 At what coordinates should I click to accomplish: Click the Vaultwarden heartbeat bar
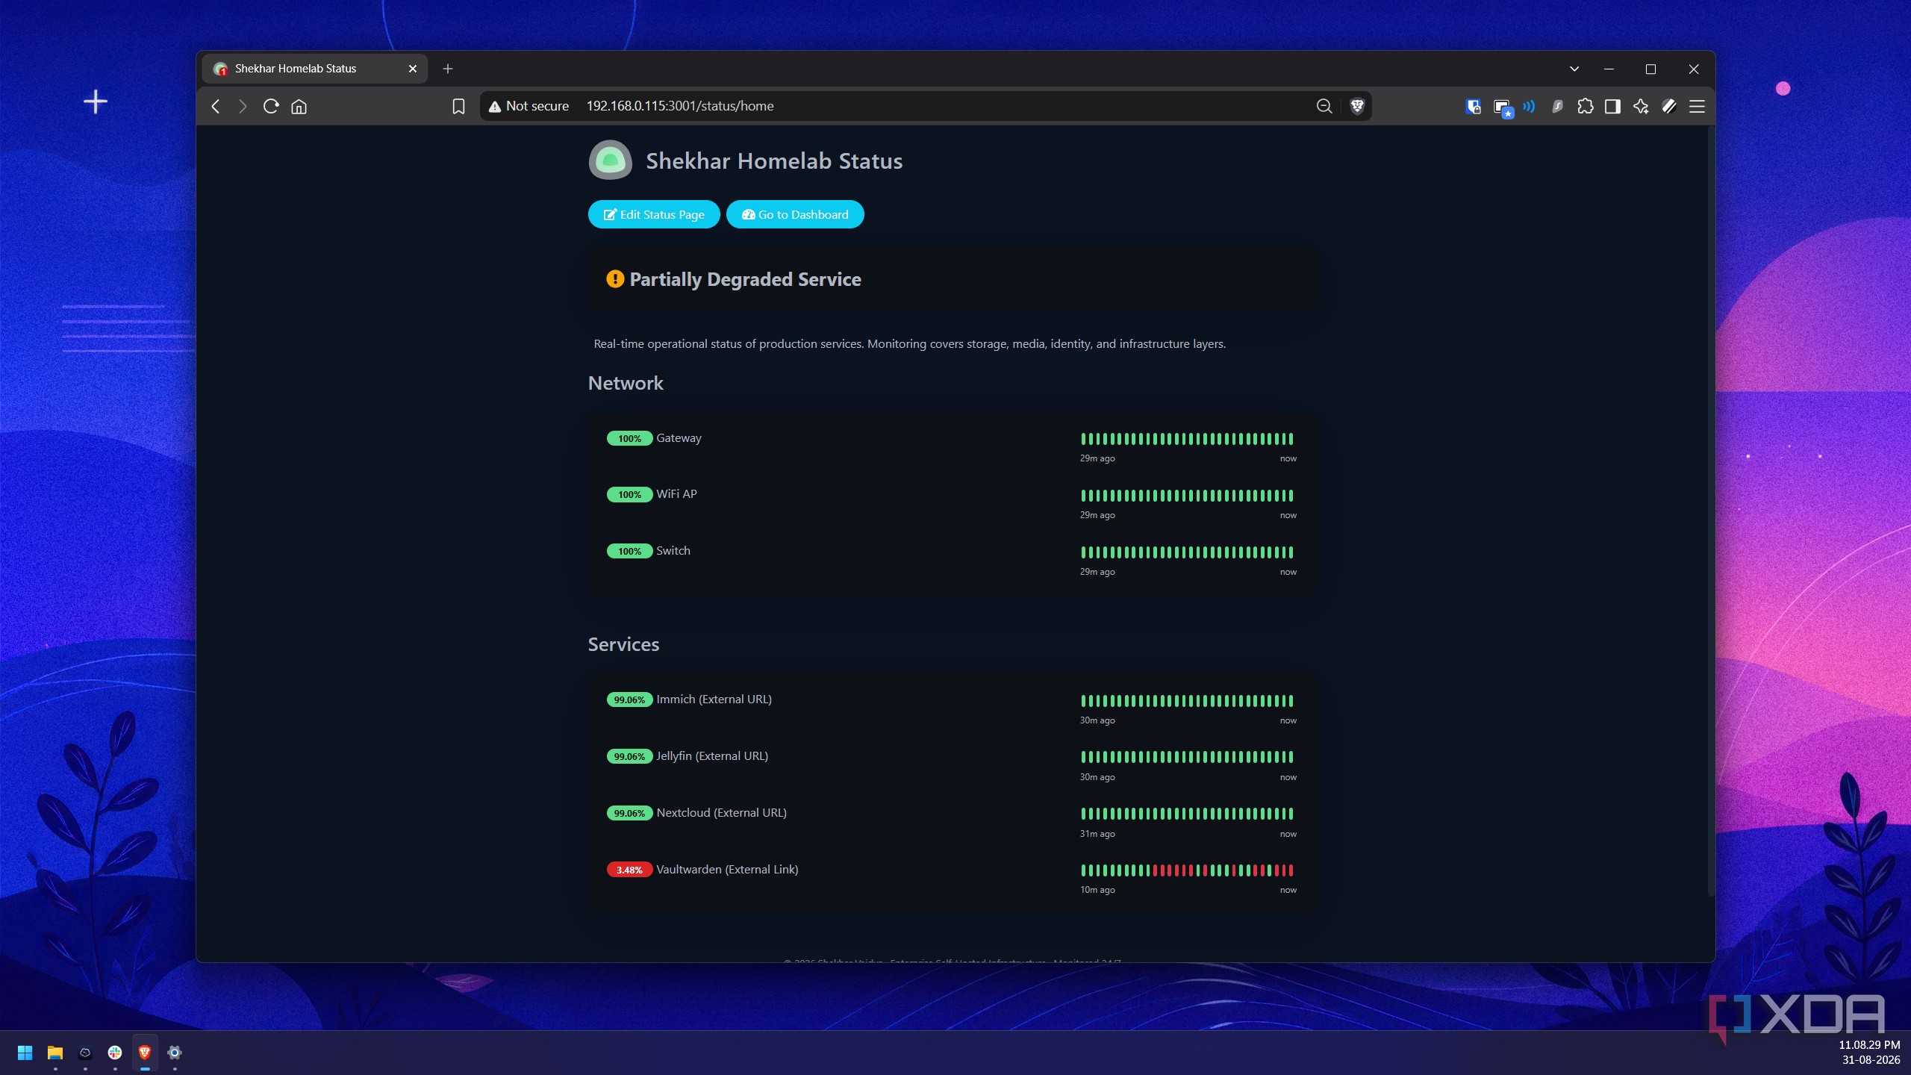1187,870
